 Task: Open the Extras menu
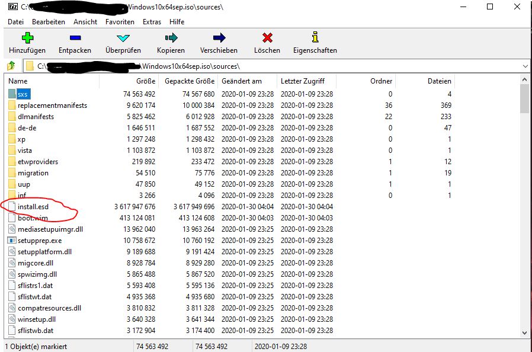click(152, 22)
